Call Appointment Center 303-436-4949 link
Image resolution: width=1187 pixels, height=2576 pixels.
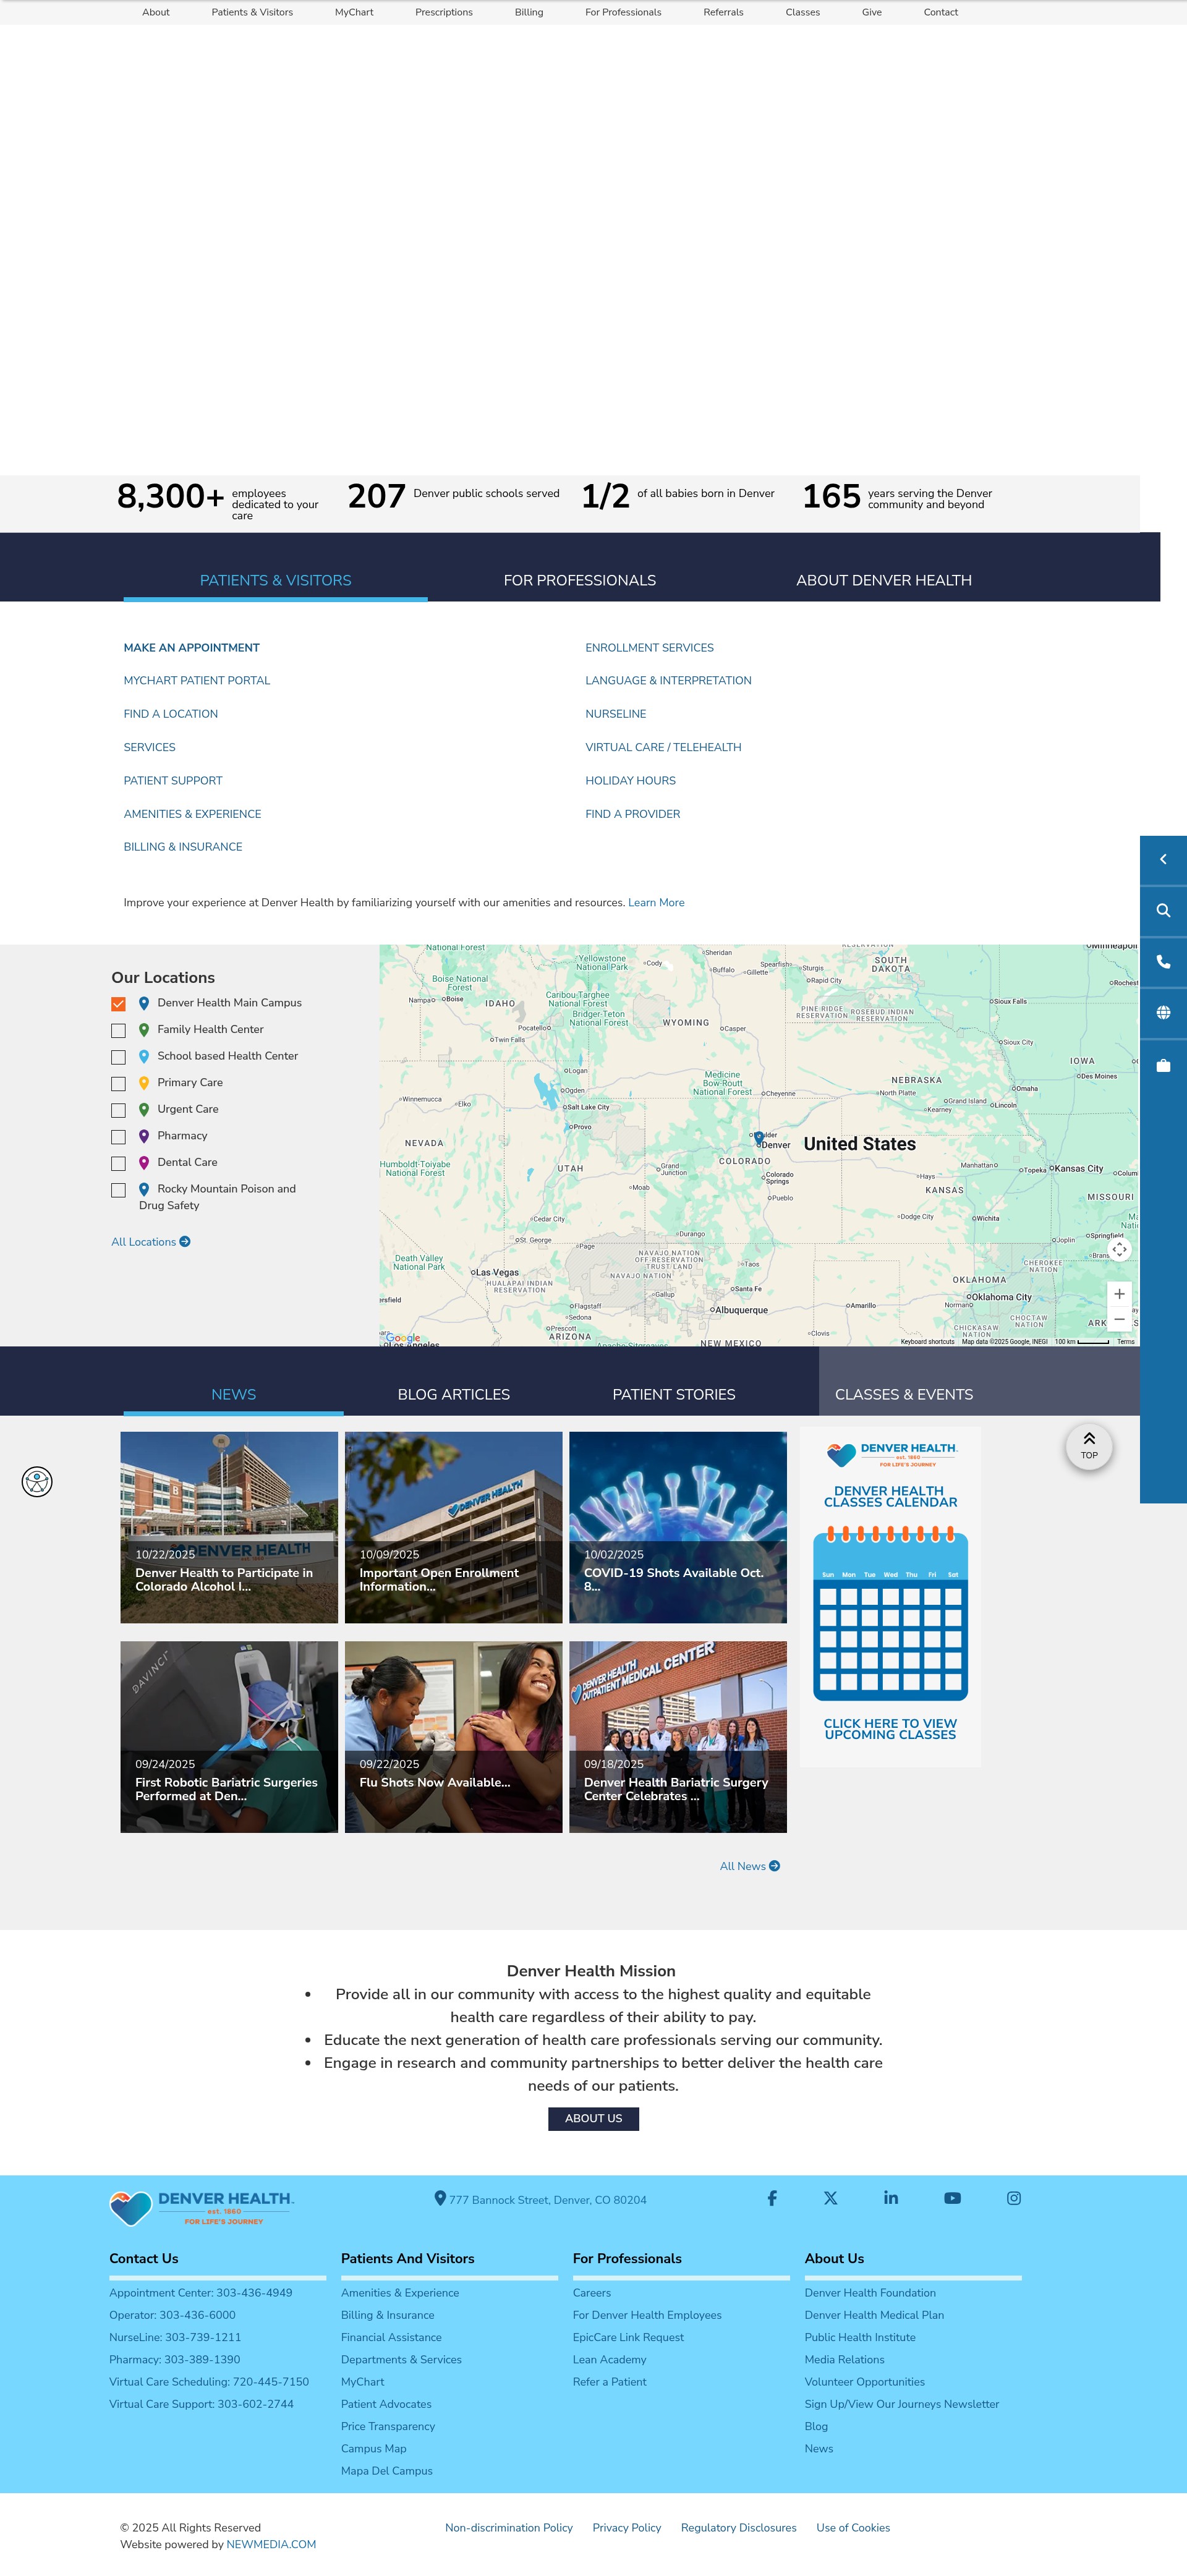click(x=201, y=2292)
